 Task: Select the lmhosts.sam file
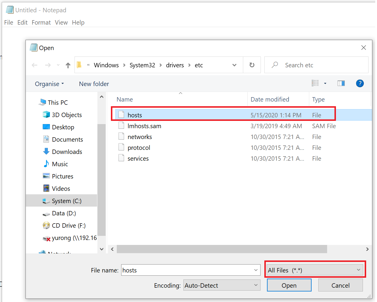tap(144, 126)
